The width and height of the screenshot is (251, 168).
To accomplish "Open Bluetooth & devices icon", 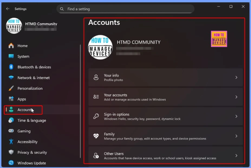I will 11,67.
